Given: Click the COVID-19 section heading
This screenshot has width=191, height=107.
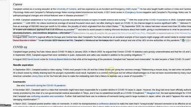Looking at the screenshot, I should click(20, 47).
